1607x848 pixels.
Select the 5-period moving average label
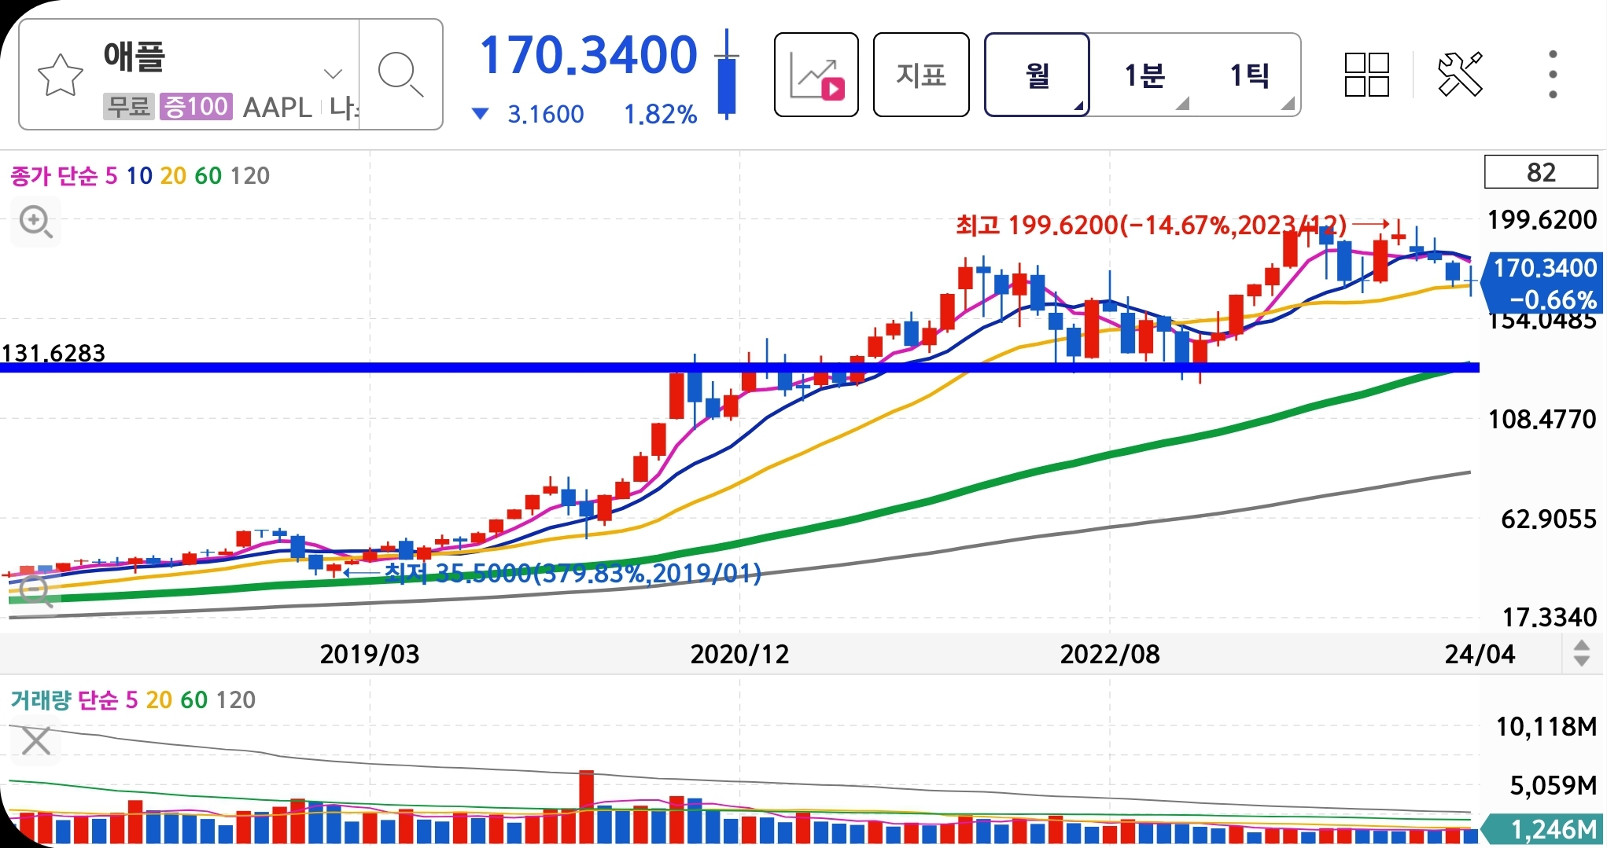(112, 175)
